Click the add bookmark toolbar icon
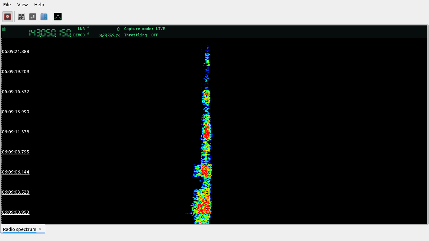The image size is (429, 241). (33, 17)
